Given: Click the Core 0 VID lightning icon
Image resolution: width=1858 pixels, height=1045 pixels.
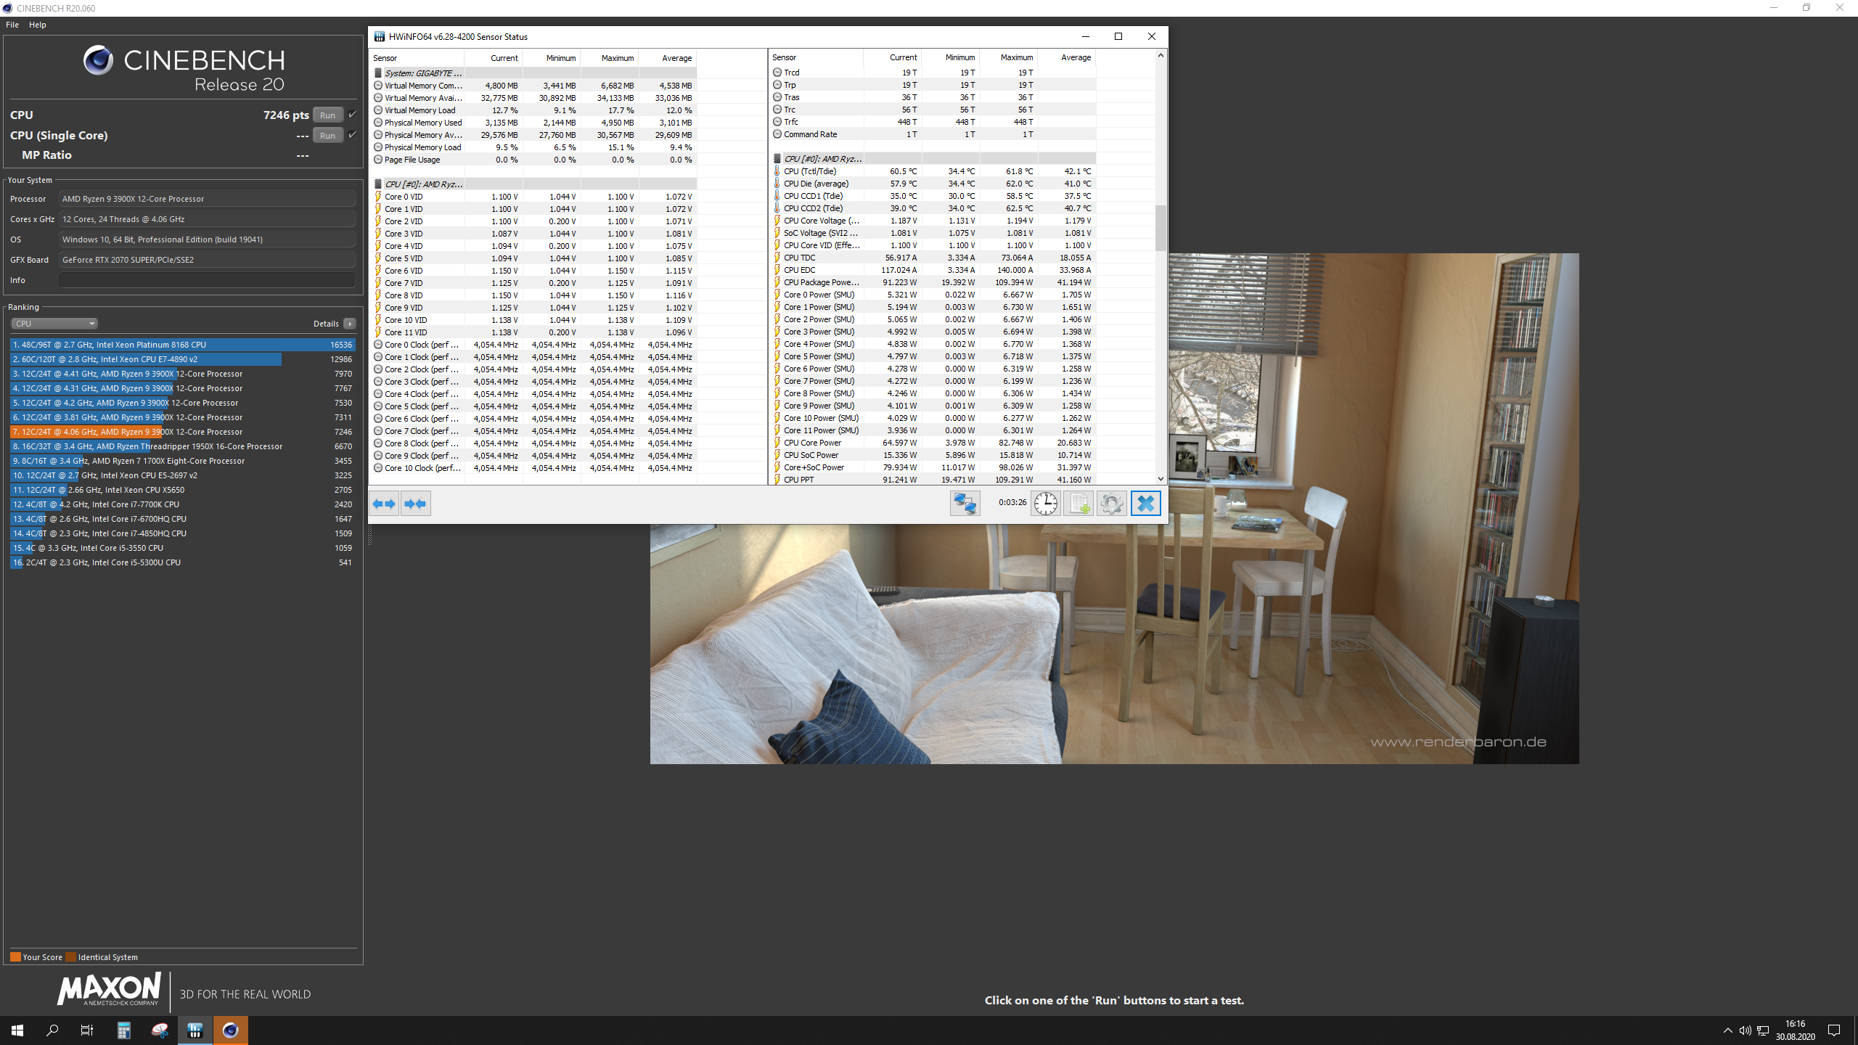Looking at the screenshot, I should 378,197.
